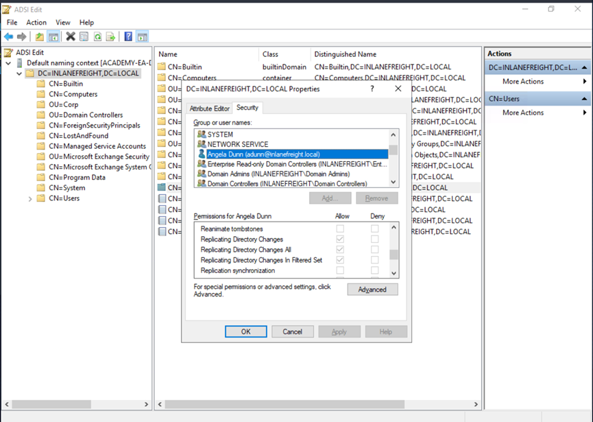Viewport: 593px width, 422px height.
Task: Toggle Show/Hide Console Tree toolbar icon
Action: [x=53, y=37]
